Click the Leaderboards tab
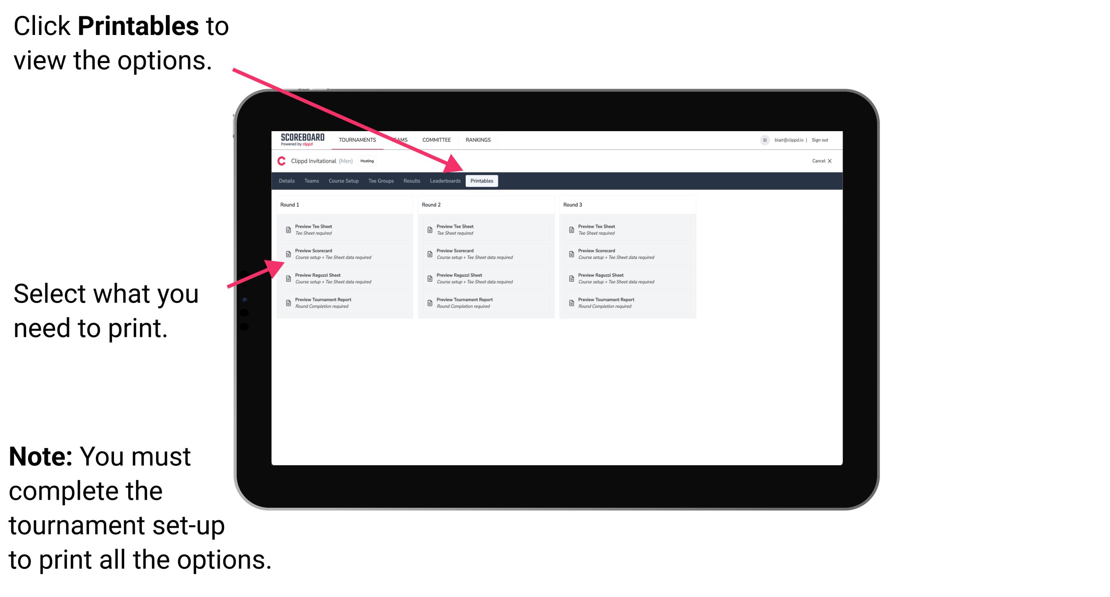The width and height of the screenshot is (1110, 597). click(444, 181)
